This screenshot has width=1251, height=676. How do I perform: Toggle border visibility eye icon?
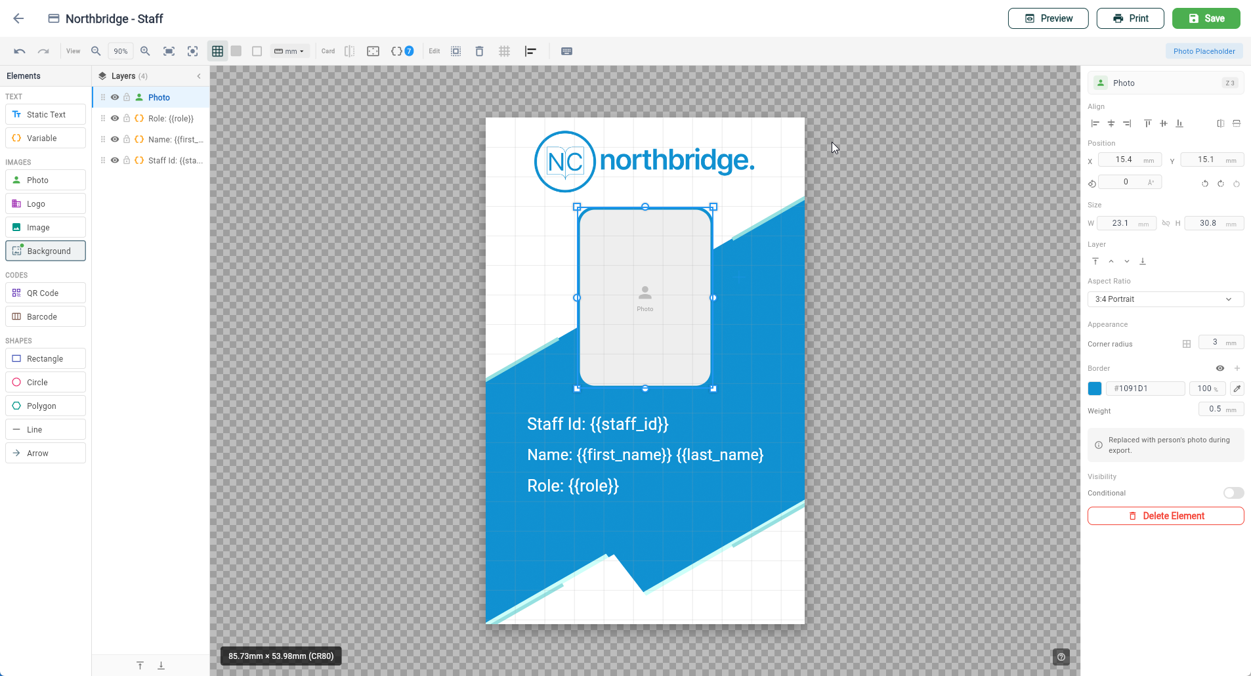(x=1220, y=368)
